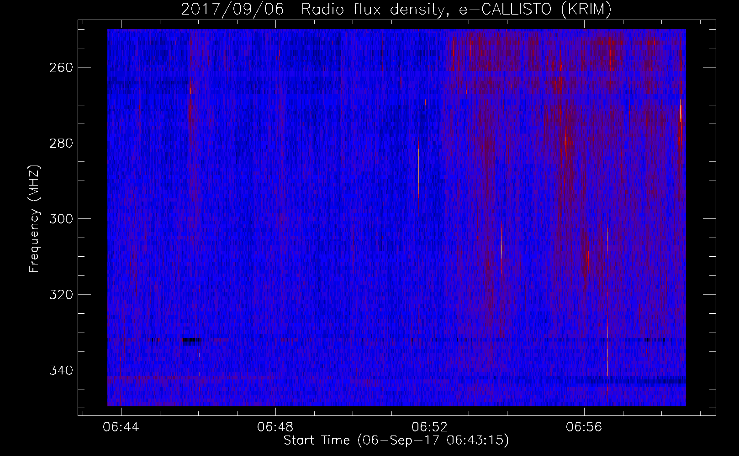Click the 06:48 time tick label
739x456 pixels.
coord(275,427)
